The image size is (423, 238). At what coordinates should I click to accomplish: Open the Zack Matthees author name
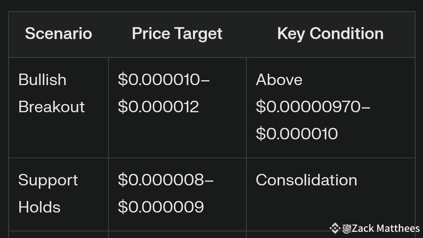pyautogui.click(x=386, y=228)
